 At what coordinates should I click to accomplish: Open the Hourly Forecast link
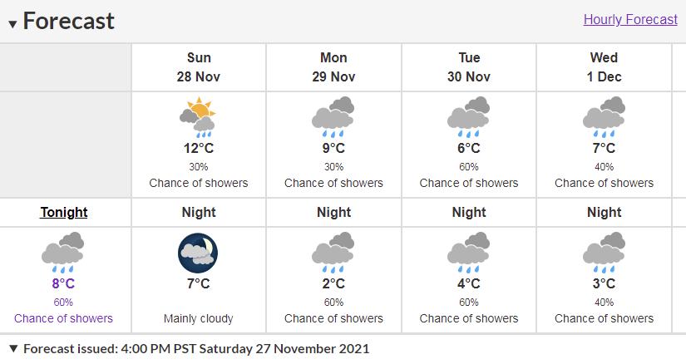630,19
